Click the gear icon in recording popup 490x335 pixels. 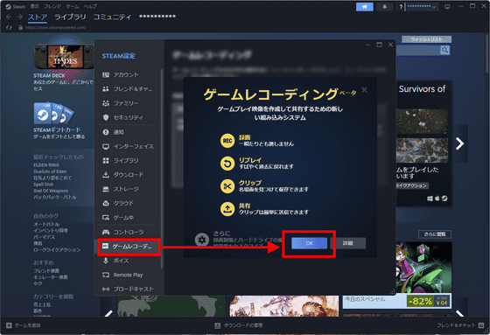(202, 240)
